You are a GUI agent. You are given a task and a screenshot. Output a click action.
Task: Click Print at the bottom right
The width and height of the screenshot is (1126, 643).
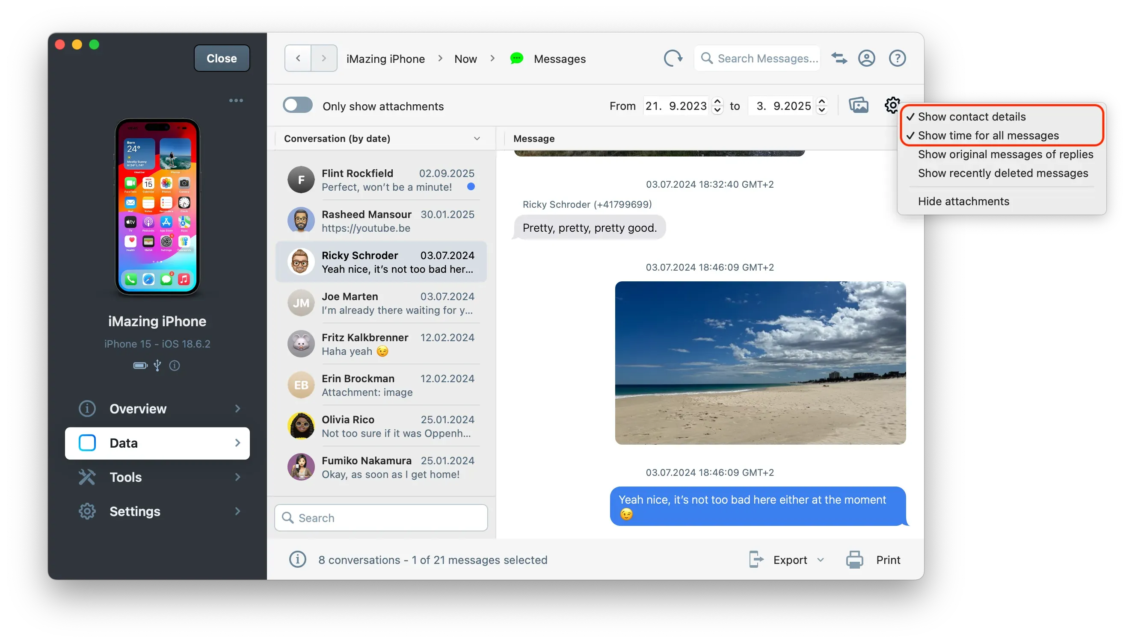point(888,560)
